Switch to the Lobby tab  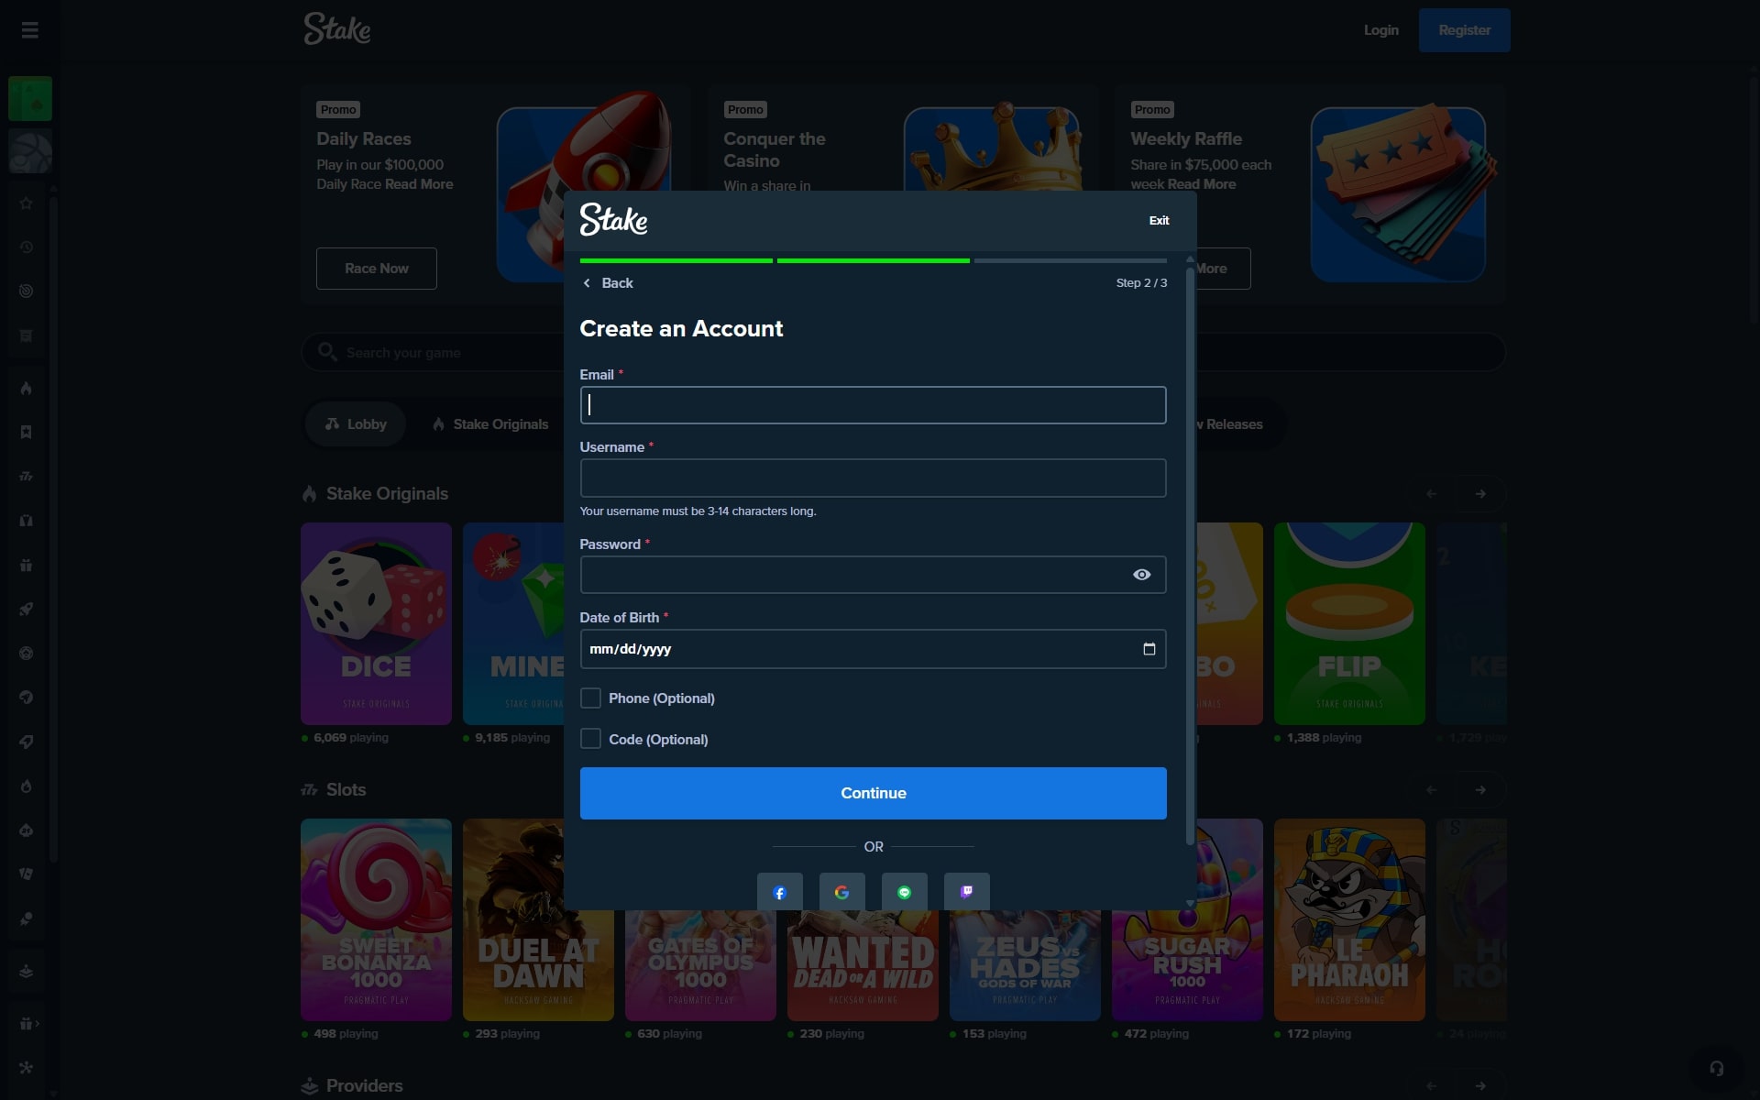(356, 424)
